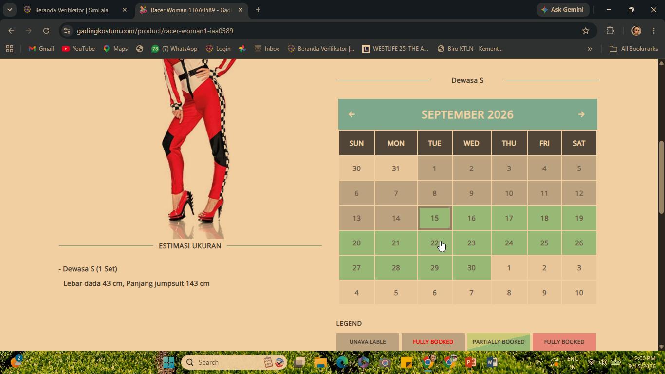
Task: Choose September 30 as booking date
Action: click(471, 268)
